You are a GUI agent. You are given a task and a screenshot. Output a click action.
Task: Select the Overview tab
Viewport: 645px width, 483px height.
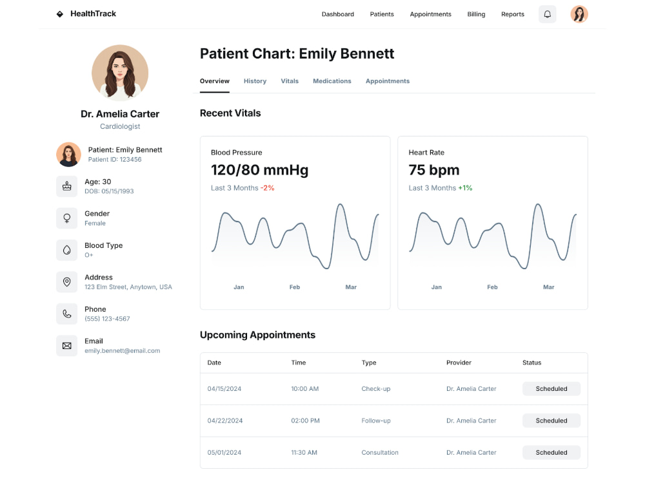coord(215,81)
